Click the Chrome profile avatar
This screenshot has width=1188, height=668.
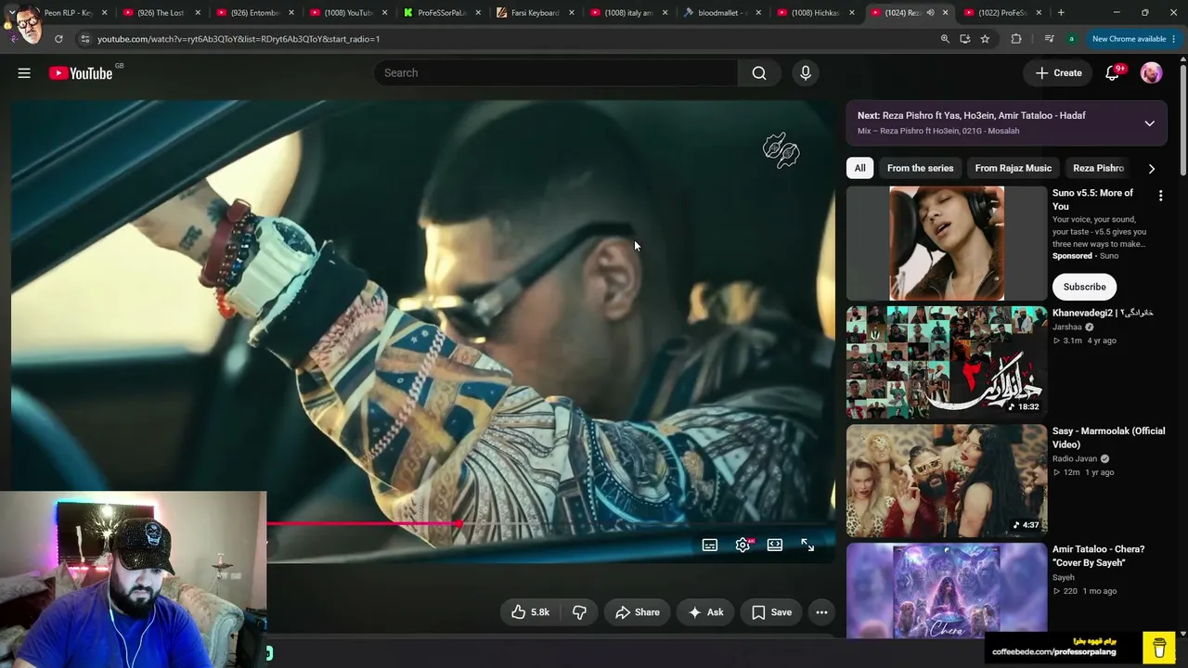click(1072, 39)
